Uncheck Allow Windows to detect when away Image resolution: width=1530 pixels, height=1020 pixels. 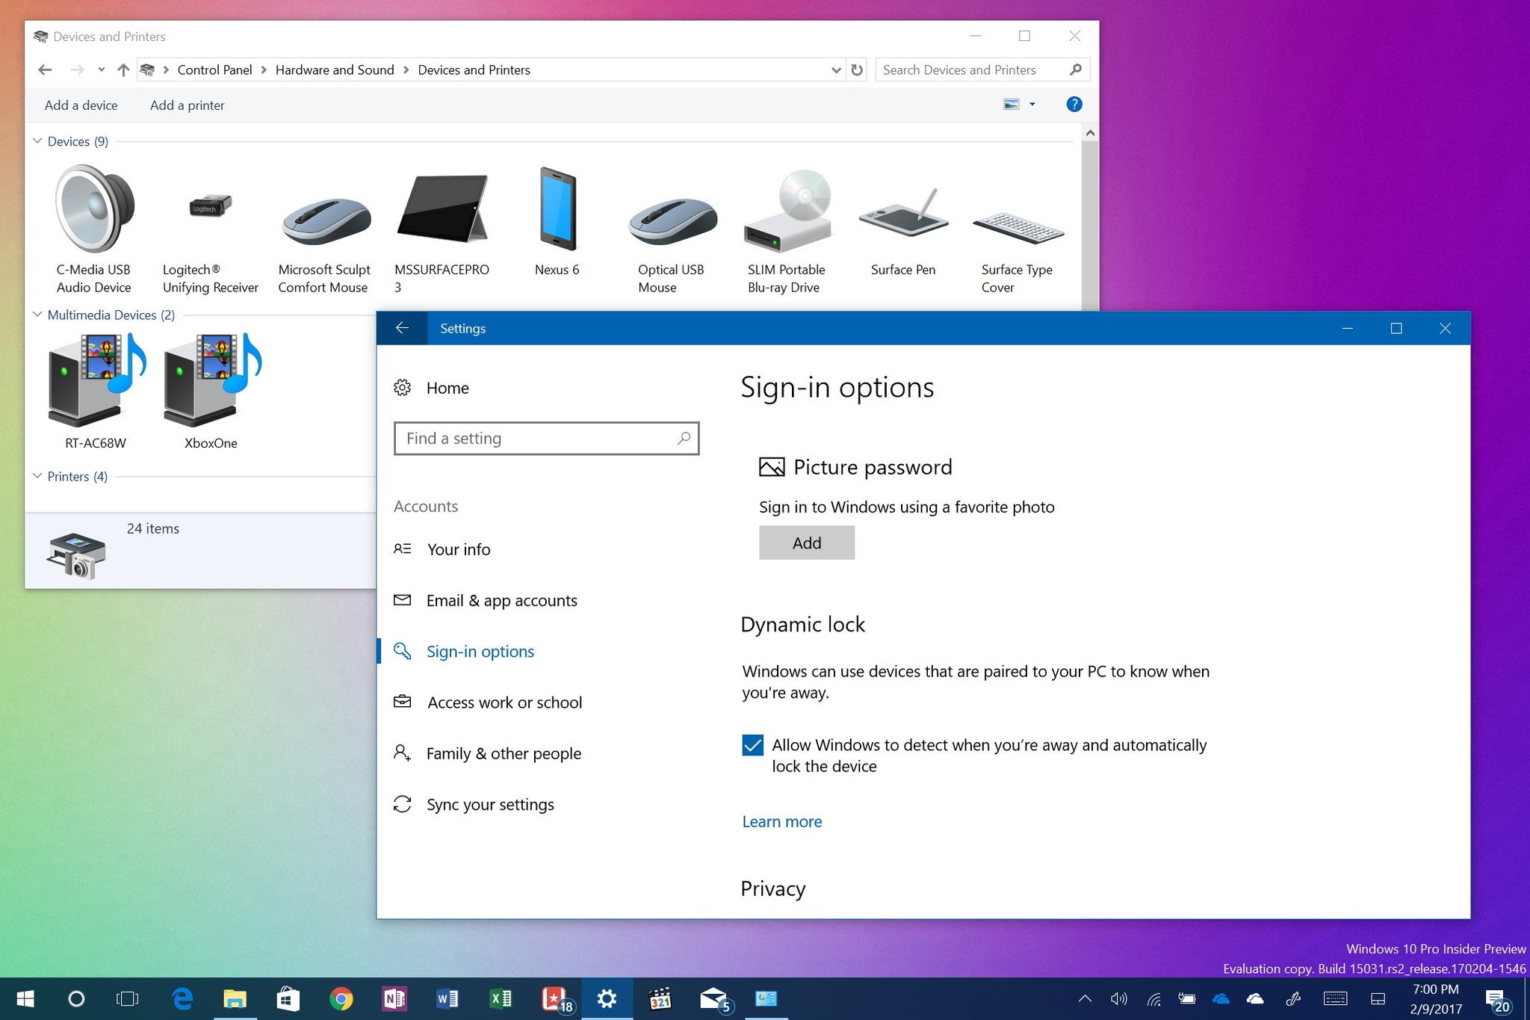[752, 745]
